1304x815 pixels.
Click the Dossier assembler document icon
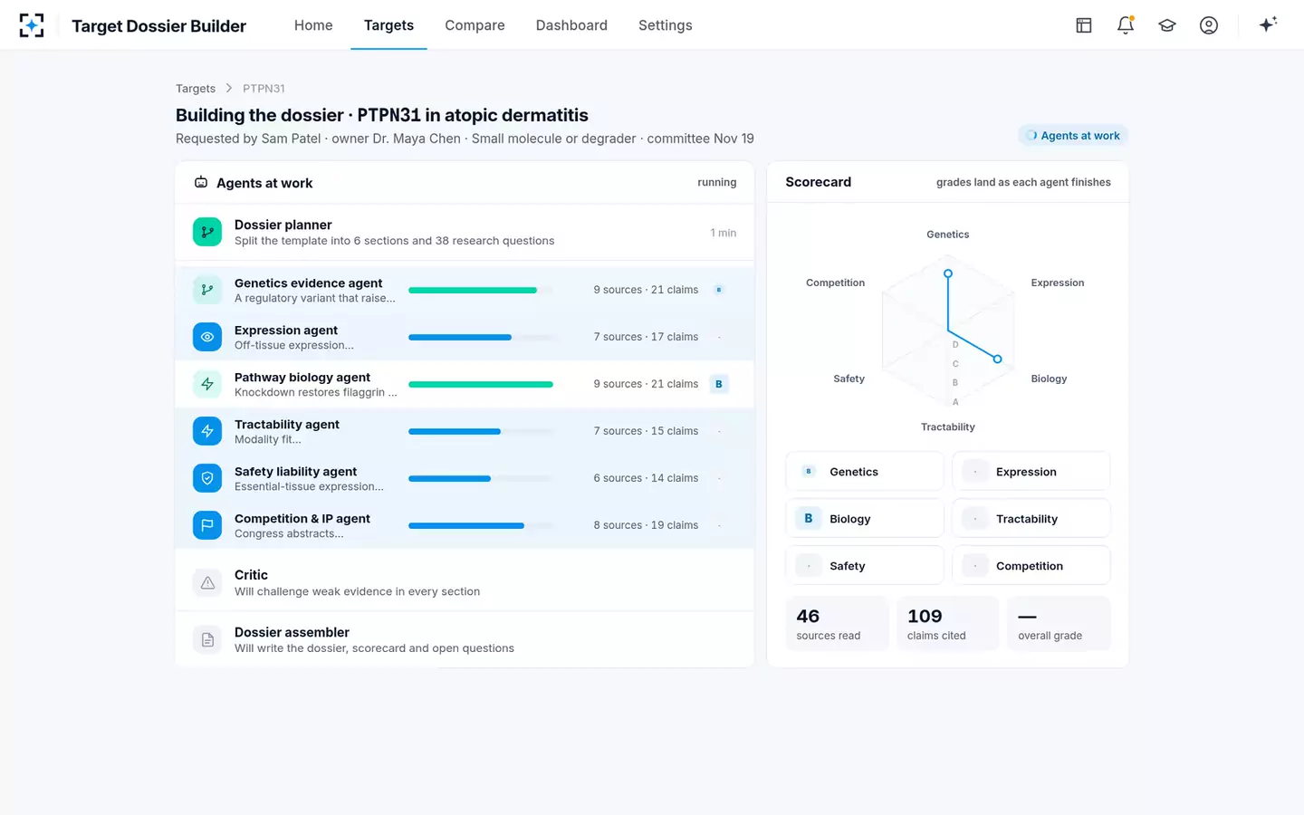(x=207, y=639)
